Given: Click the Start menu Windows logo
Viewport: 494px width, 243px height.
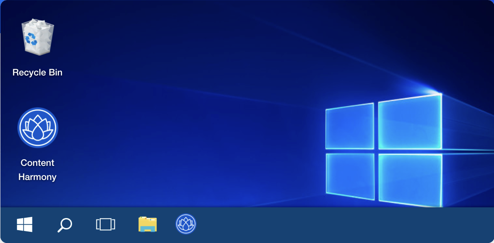Looking at the screenshot, I should click(25, 224).
